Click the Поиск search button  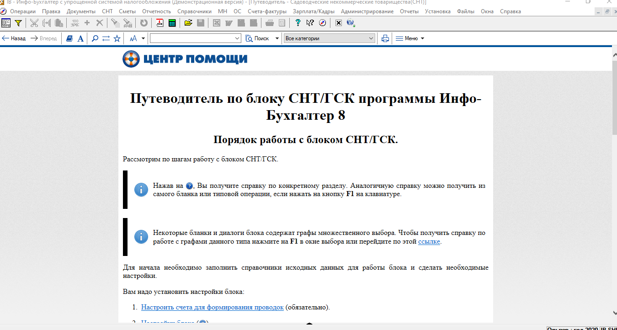tap(257, 38)
